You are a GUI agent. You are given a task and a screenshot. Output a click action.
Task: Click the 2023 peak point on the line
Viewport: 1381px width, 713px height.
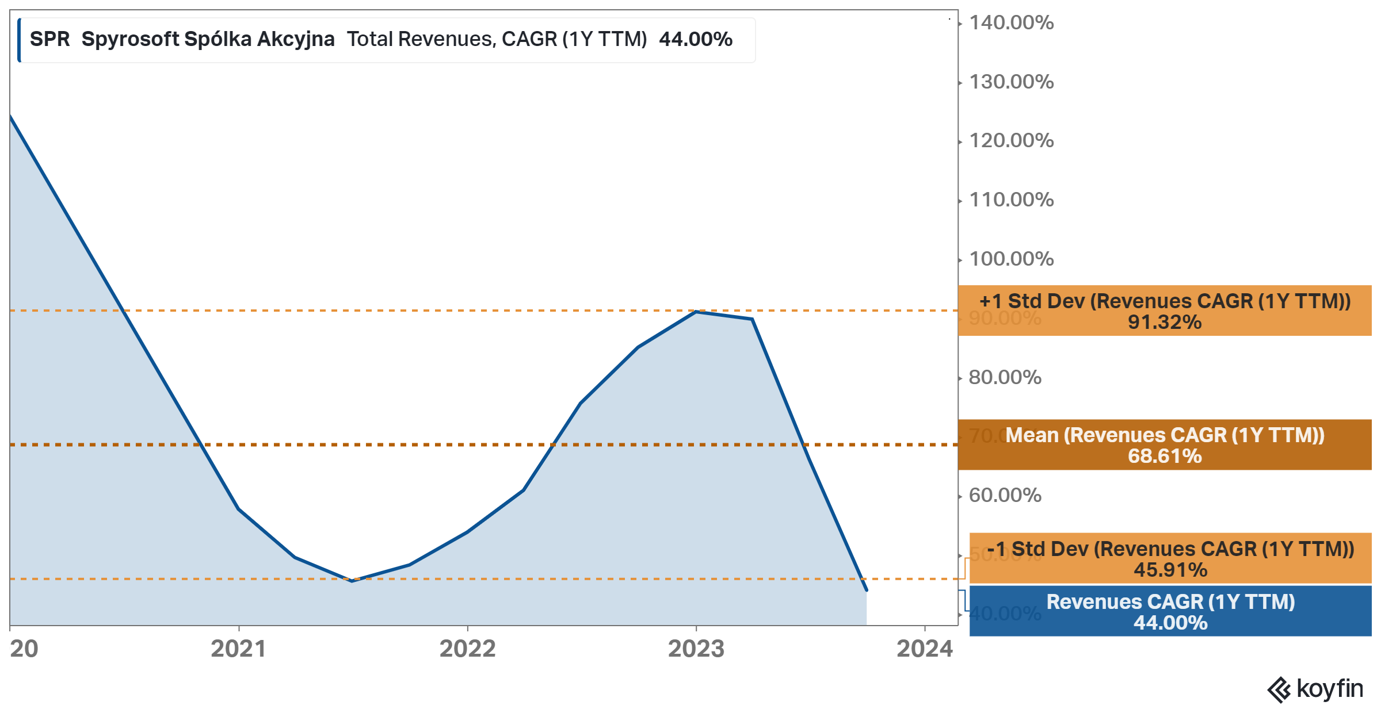pos(696,312)
